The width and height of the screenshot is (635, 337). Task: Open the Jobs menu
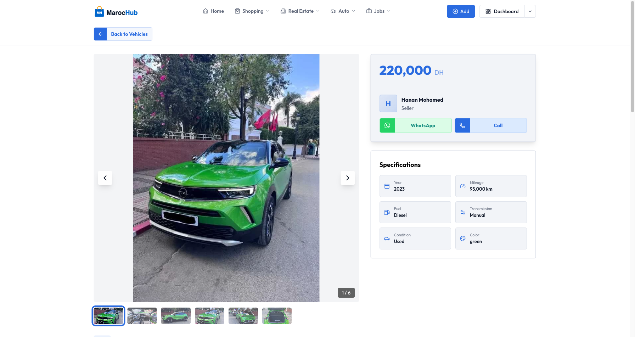click(378, 11)
